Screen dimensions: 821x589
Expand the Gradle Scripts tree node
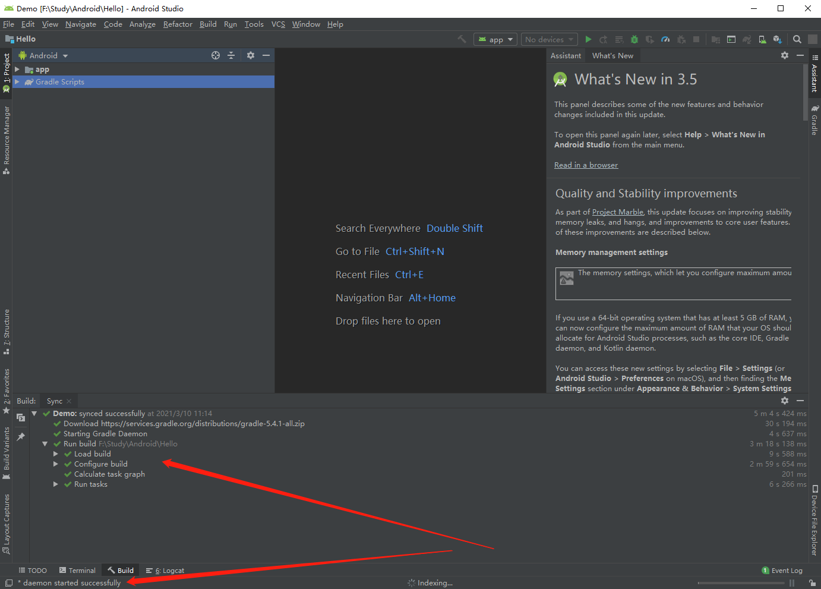click(x=17, y=82)
